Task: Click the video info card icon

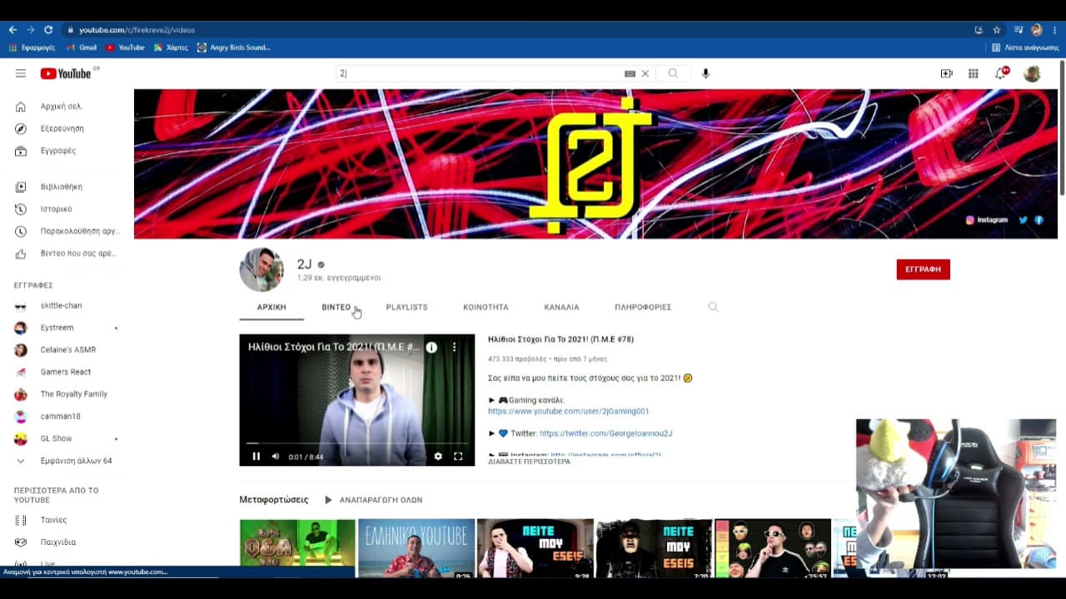Action: pos(431,348)
